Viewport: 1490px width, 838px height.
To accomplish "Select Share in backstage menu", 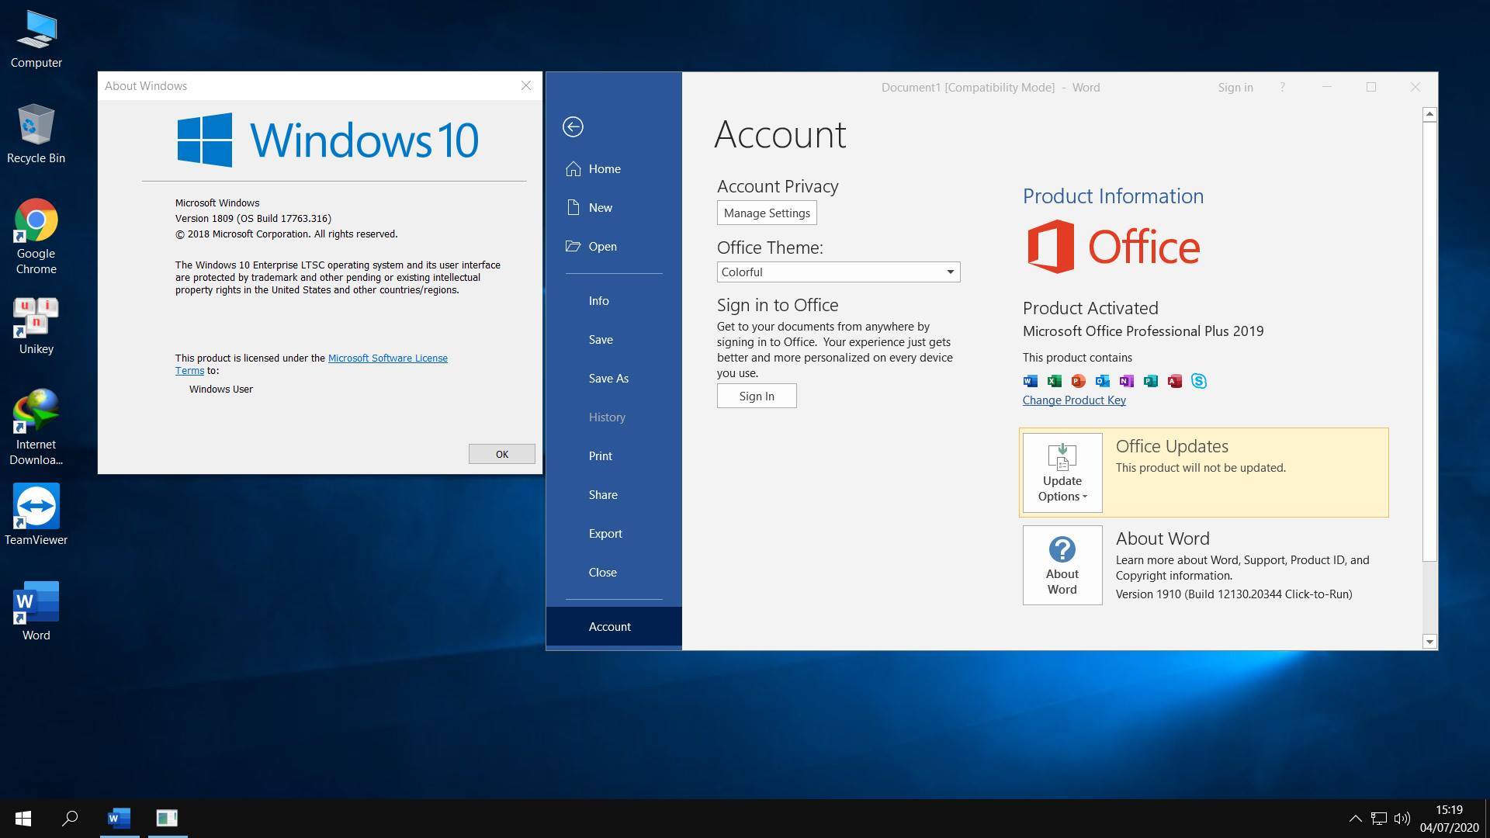I will [613, 494].
